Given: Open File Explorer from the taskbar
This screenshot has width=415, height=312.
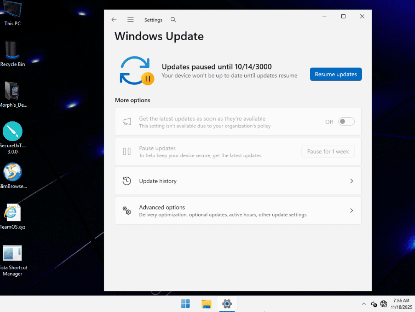Looking at the screenshot, I should pos(206,304).
